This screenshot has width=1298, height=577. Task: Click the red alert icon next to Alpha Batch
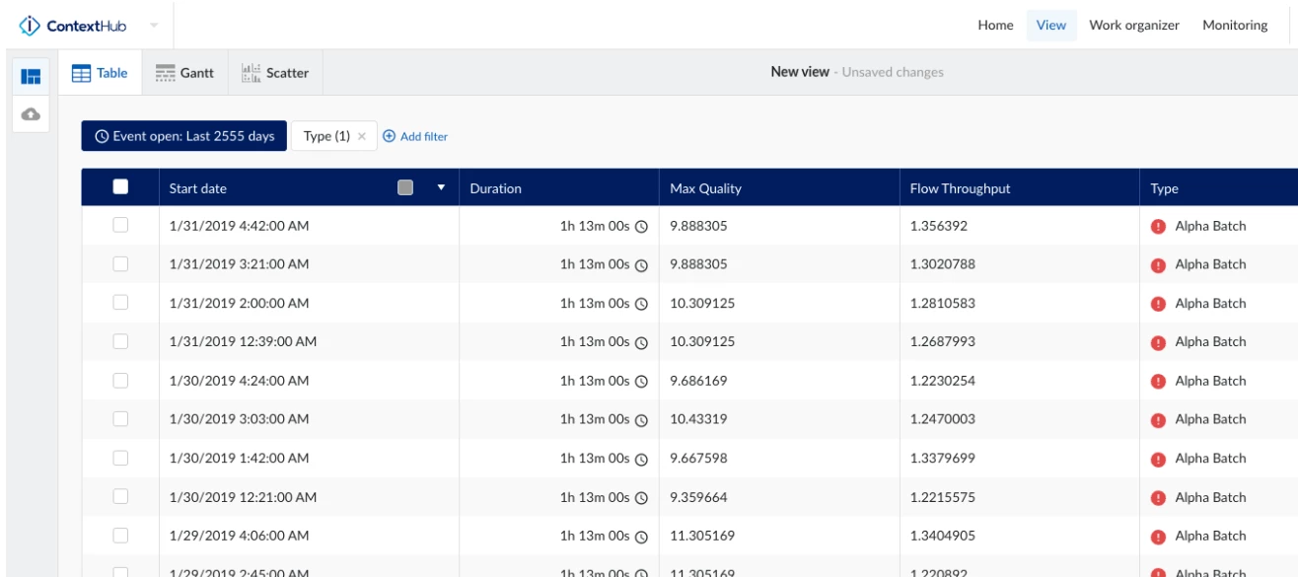[1160, 225]
